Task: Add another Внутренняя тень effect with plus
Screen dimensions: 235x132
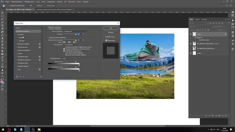Action: [x=40, y=47]
